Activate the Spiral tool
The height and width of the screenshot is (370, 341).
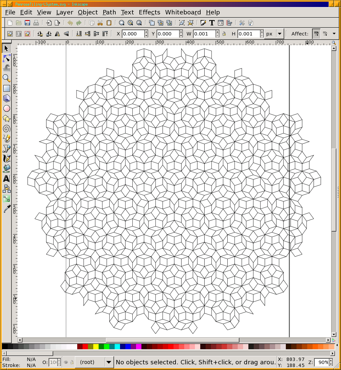coord(6,129)
